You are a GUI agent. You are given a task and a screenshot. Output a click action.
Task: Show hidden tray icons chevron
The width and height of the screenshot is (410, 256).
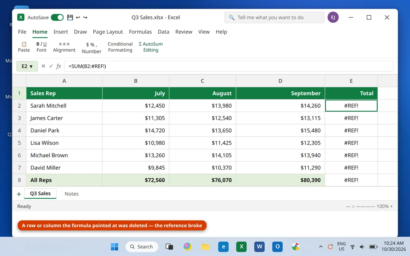click(321, 246)
